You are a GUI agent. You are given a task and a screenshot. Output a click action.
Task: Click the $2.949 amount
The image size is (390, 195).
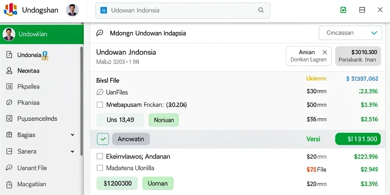(369, 169)
